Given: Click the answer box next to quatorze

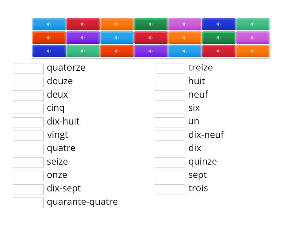Looking at the screenshot, I should [28, 68].
